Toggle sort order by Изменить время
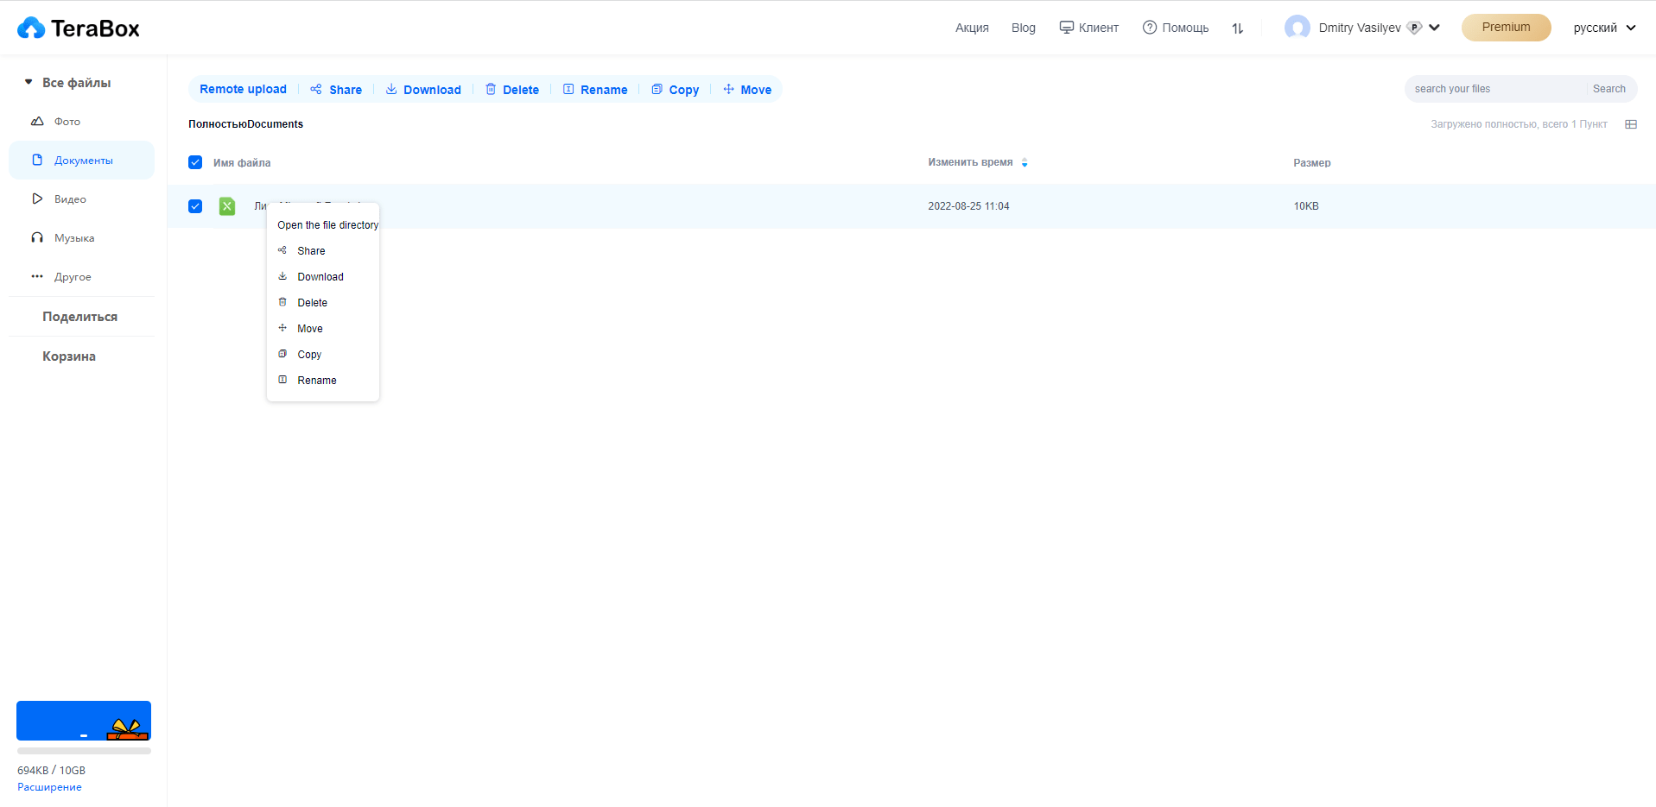Image resolution: width=1656 pixels, height=807 pixels. [1025, 162]
